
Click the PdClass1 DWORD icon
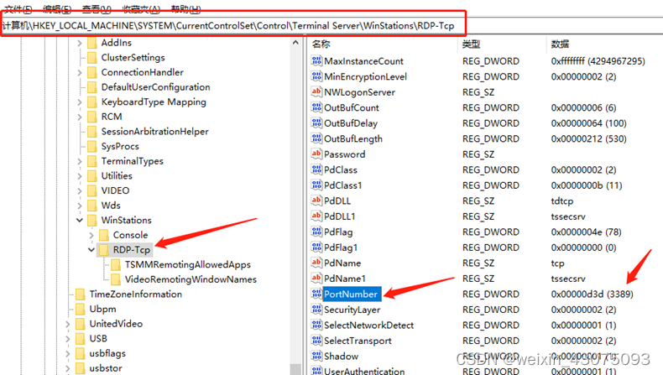click(316, 185)
